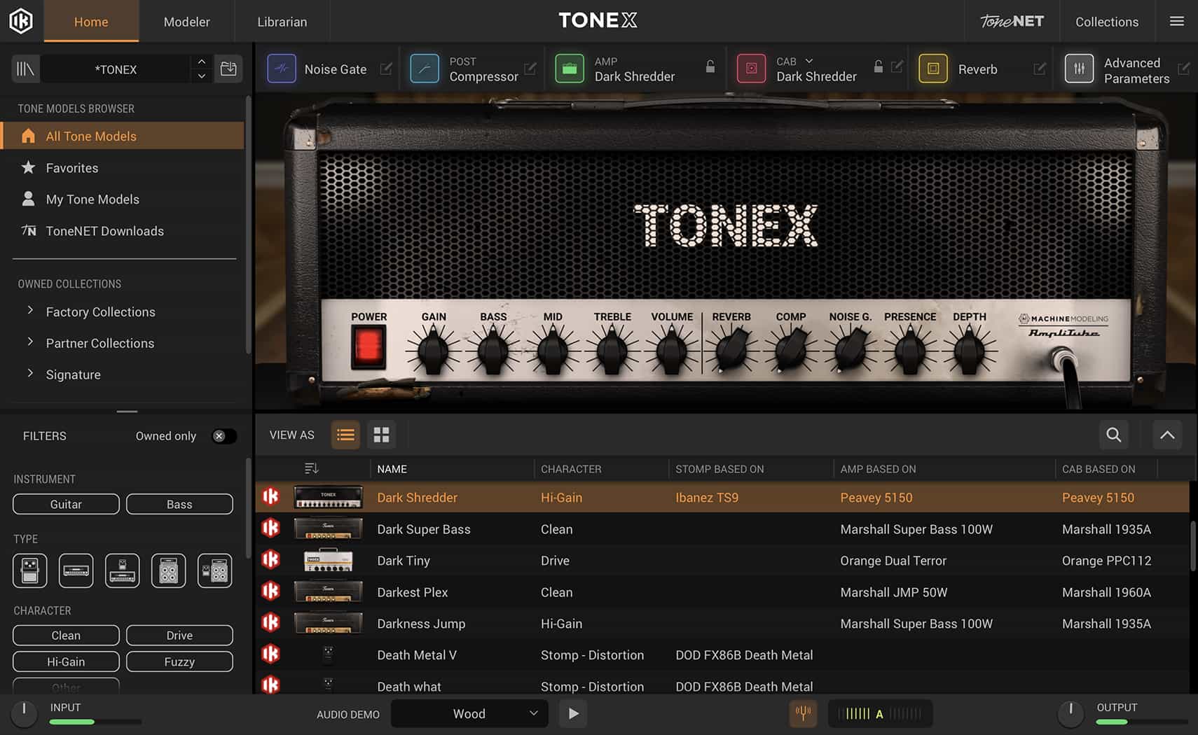
Task: Click the Reverb module icon
Action: 933,69
